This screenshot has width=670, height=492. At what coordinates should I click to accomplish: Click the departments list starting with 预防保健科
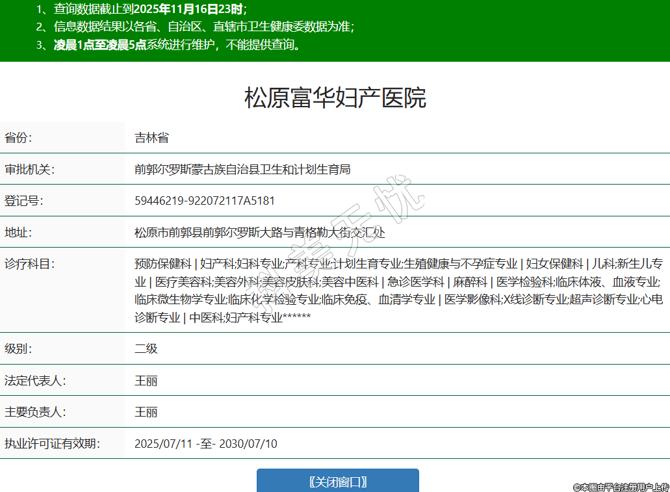[x=398, y=291]
